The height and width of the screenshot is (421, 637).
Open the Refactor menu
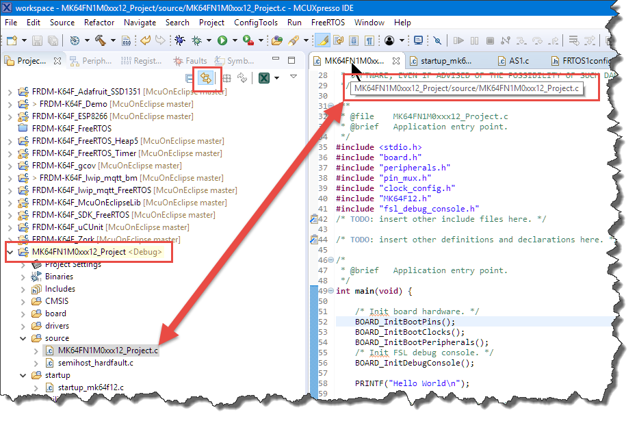point(99,23)
